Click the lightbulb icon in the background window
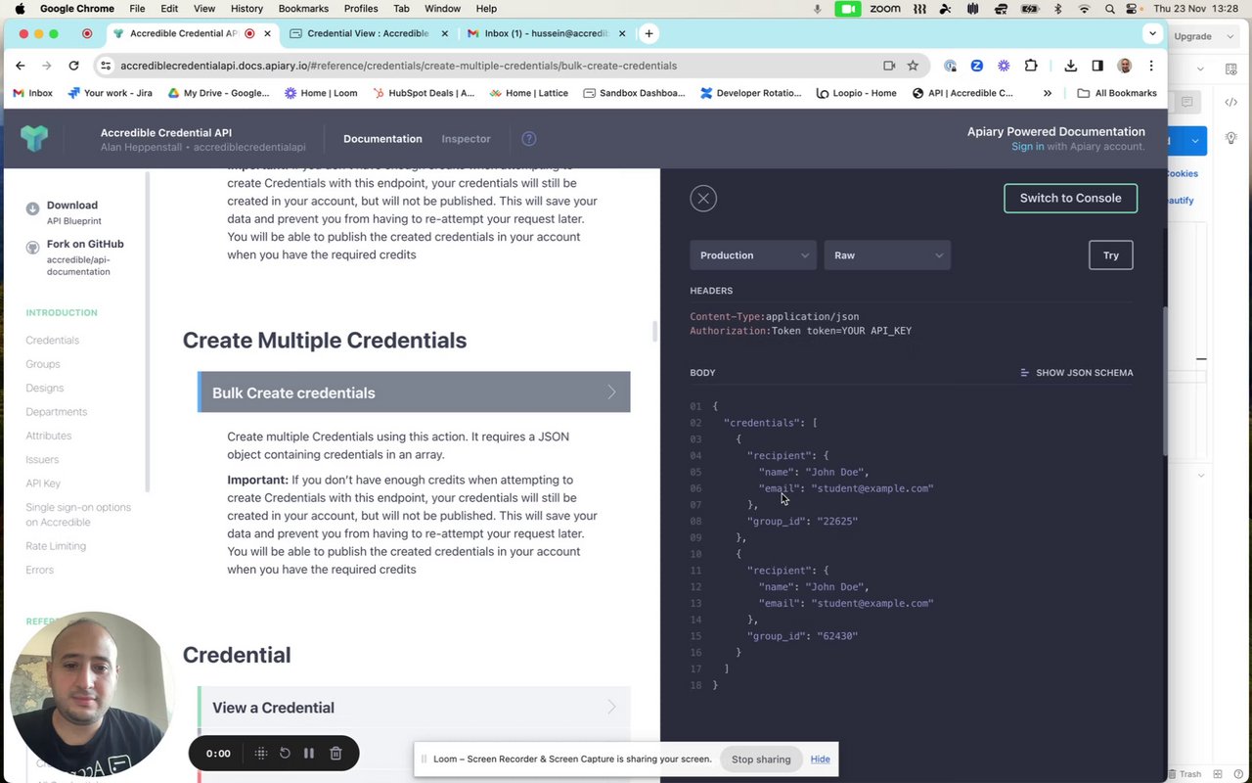1252x783 pixels. (x=1231, y=139)
